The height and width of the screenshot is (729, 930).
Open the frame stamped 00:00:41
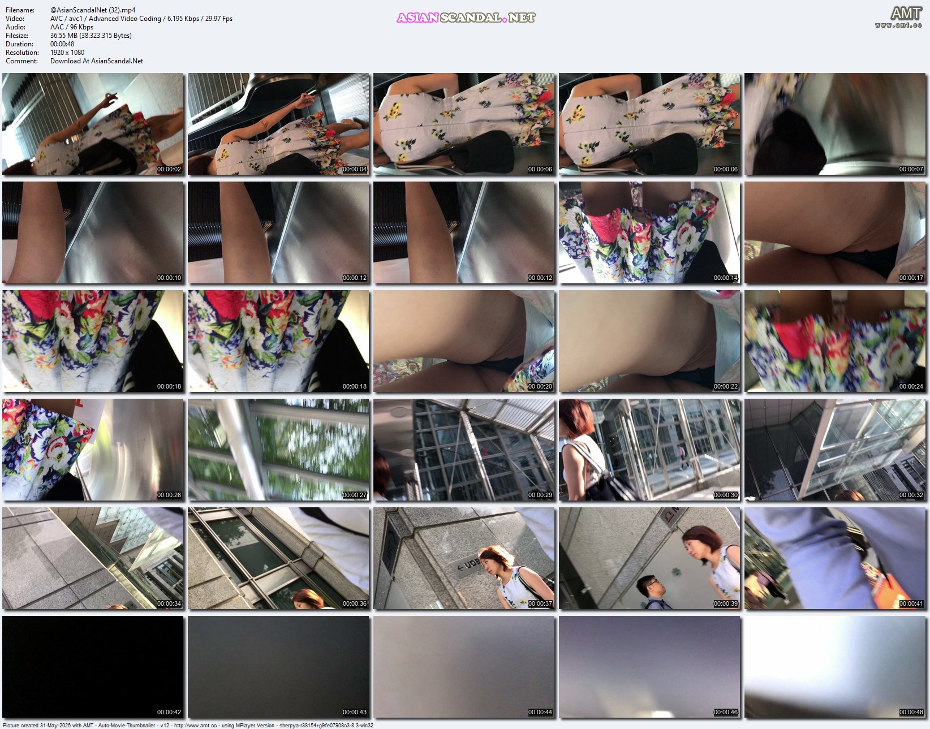pos(835,558)
